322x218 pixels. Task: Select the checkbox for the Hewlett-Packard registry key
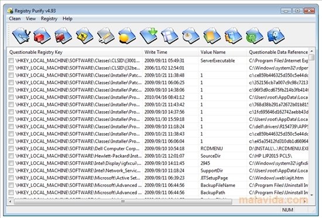pos(11,156)
